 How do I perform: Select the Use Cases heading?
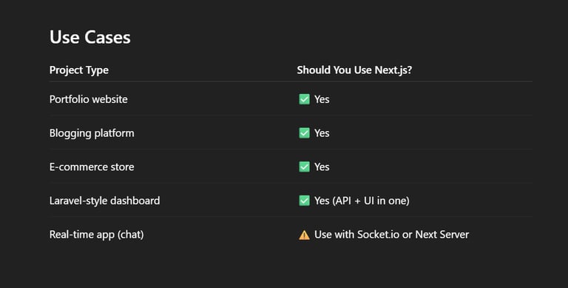[x=89, y=37]
